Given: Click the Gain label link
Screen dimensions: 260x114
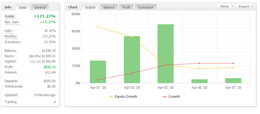Looking at the screenshot, I should point(10,16).
